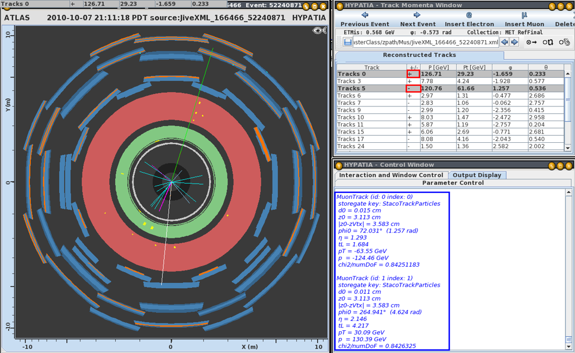
Task: Open Track Momenta Window title menu button
Action: tap(340, 6)
